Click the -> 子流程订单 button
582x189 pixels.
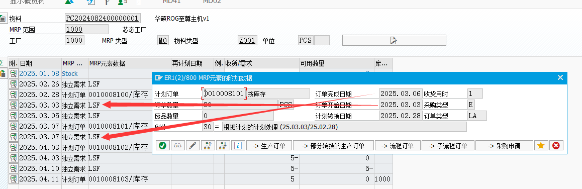448,146
